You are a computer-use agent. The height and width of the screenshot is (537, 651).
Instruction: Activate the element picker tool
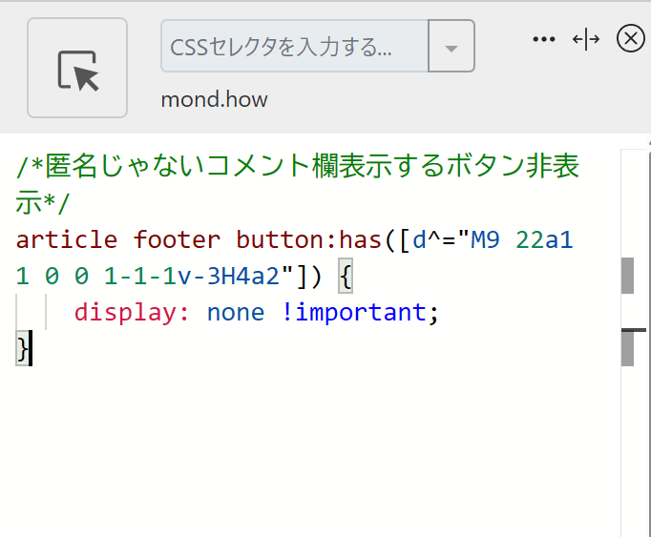click(77, 68)
